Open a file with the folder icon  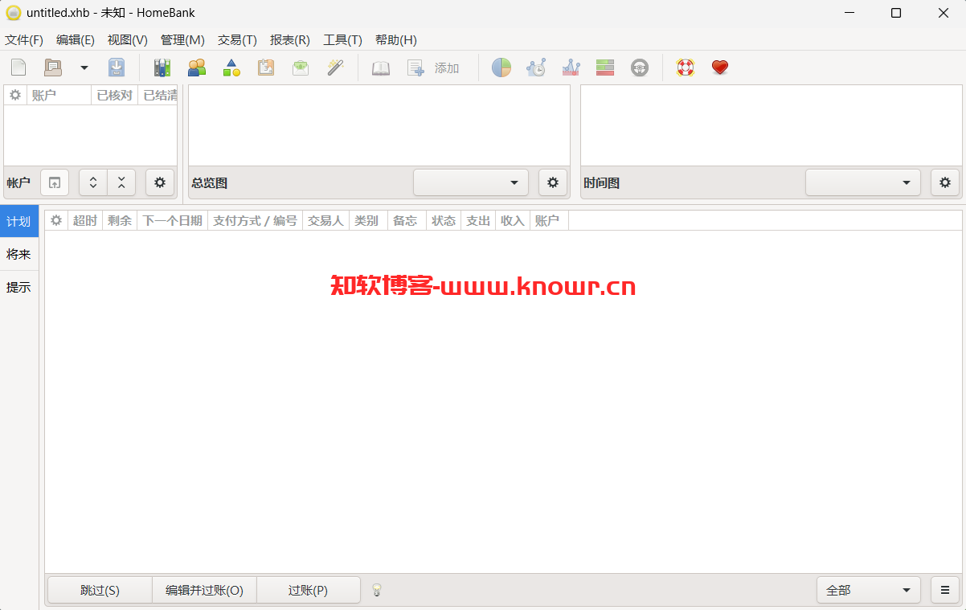pos(52,68)
